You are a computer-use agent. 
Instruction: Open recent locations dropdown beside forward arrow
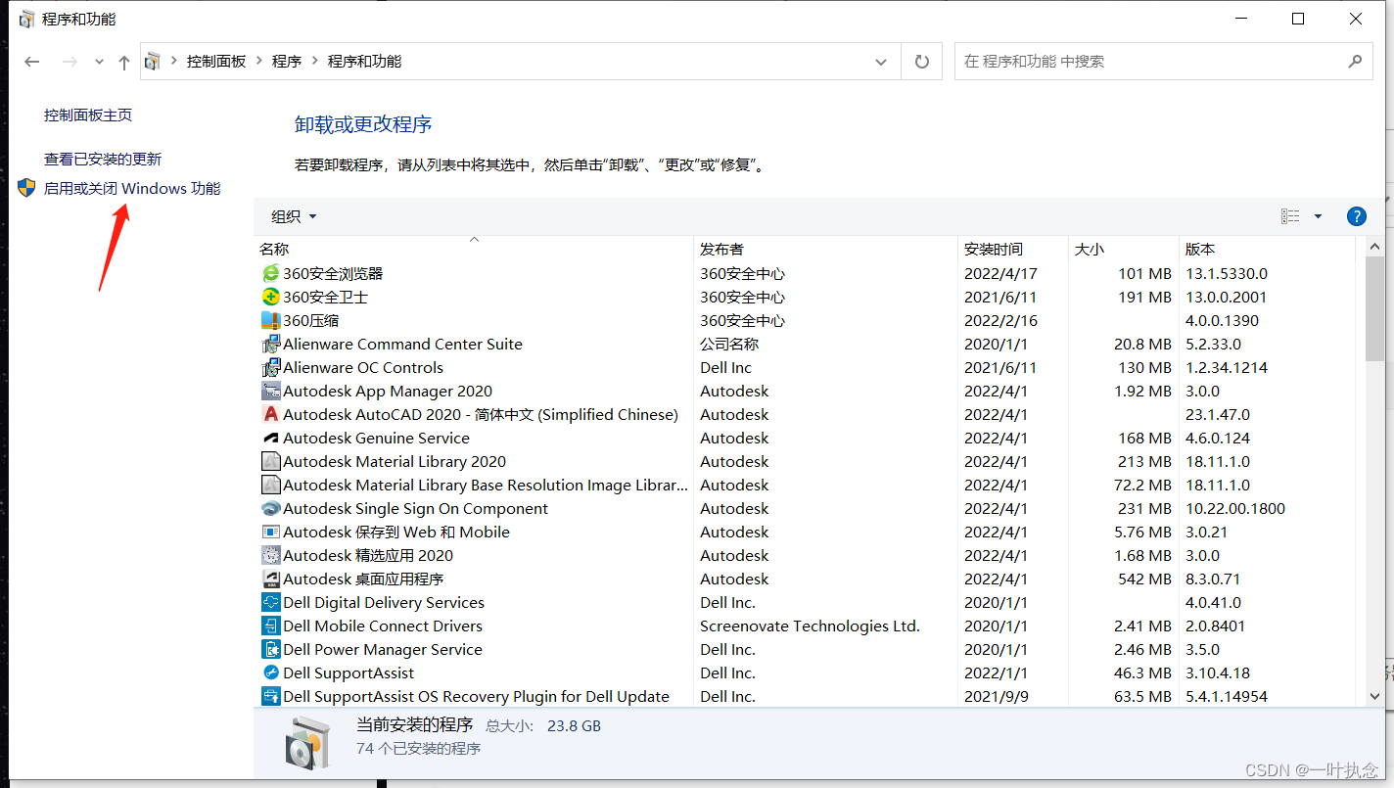click(x=99, y=62)
